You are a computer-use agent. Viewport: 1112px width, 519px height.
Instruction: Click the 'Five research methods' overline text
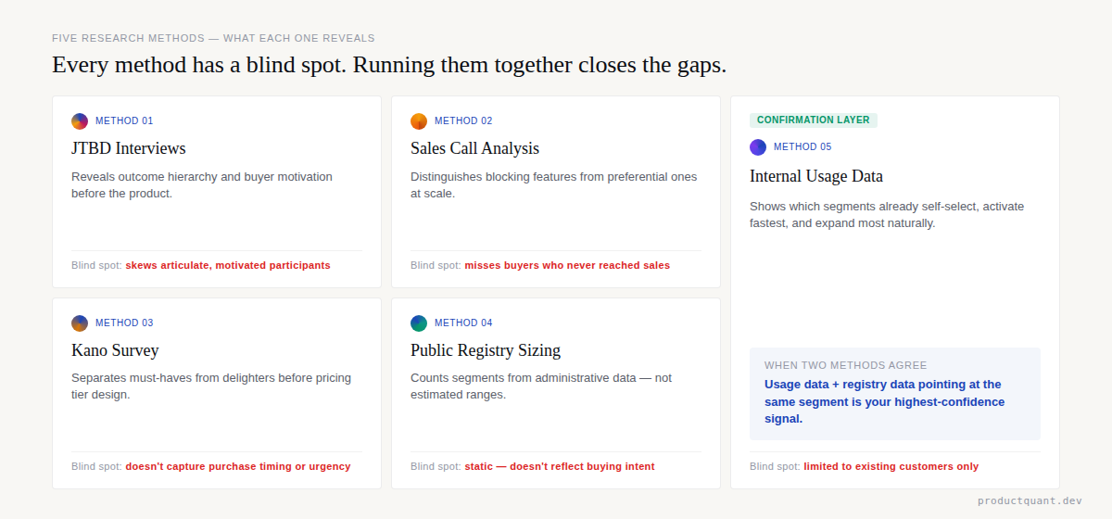213,39
